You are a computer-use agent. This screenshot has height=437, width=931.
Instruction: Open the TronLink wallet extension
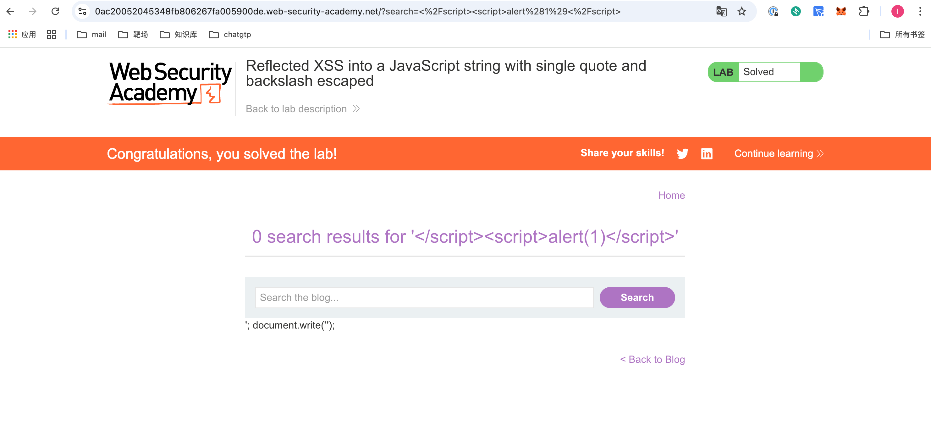tap(819, 11)
